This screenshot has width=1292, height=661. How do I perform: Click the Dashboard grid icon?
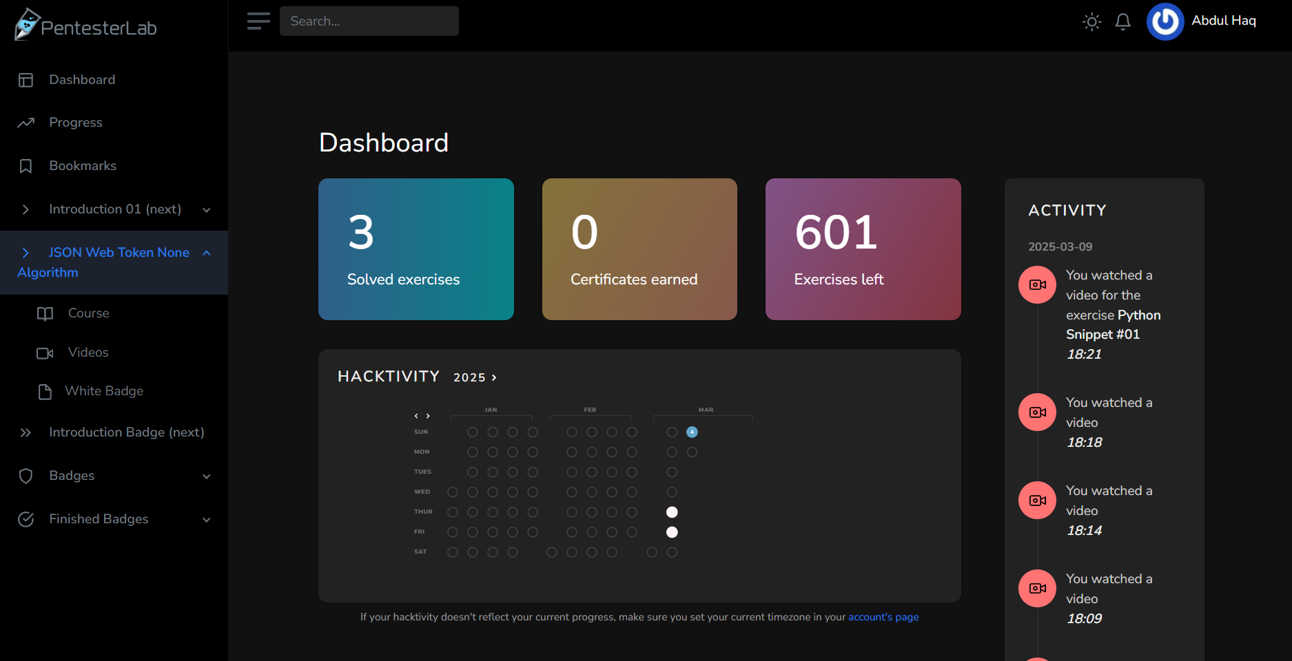pyautogui.click(x=26, y=80)
